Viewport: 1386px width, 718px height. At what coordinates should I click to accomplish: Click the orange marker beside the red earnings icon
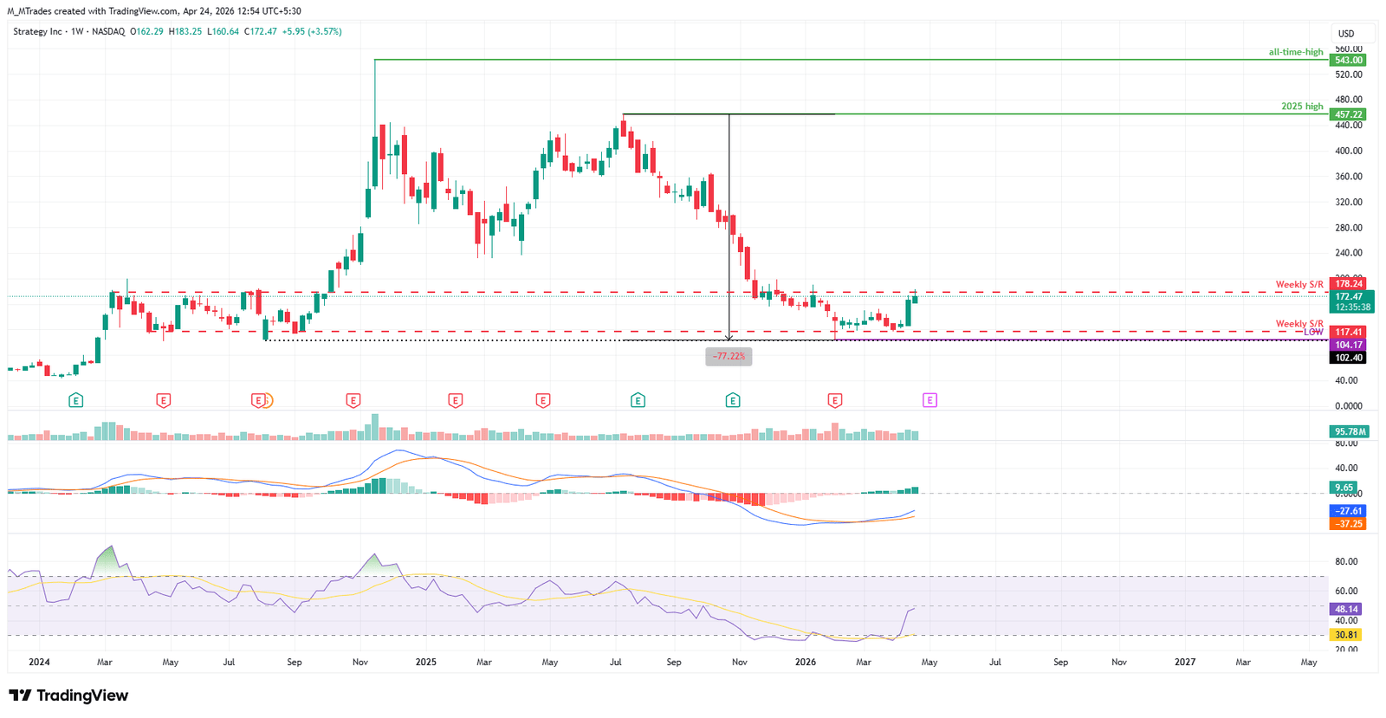point(268,400)
